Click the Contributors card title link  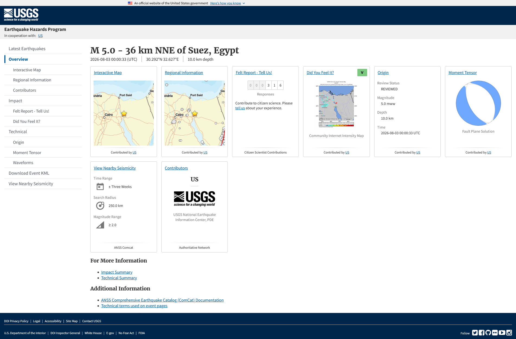[x=176, y=168]
